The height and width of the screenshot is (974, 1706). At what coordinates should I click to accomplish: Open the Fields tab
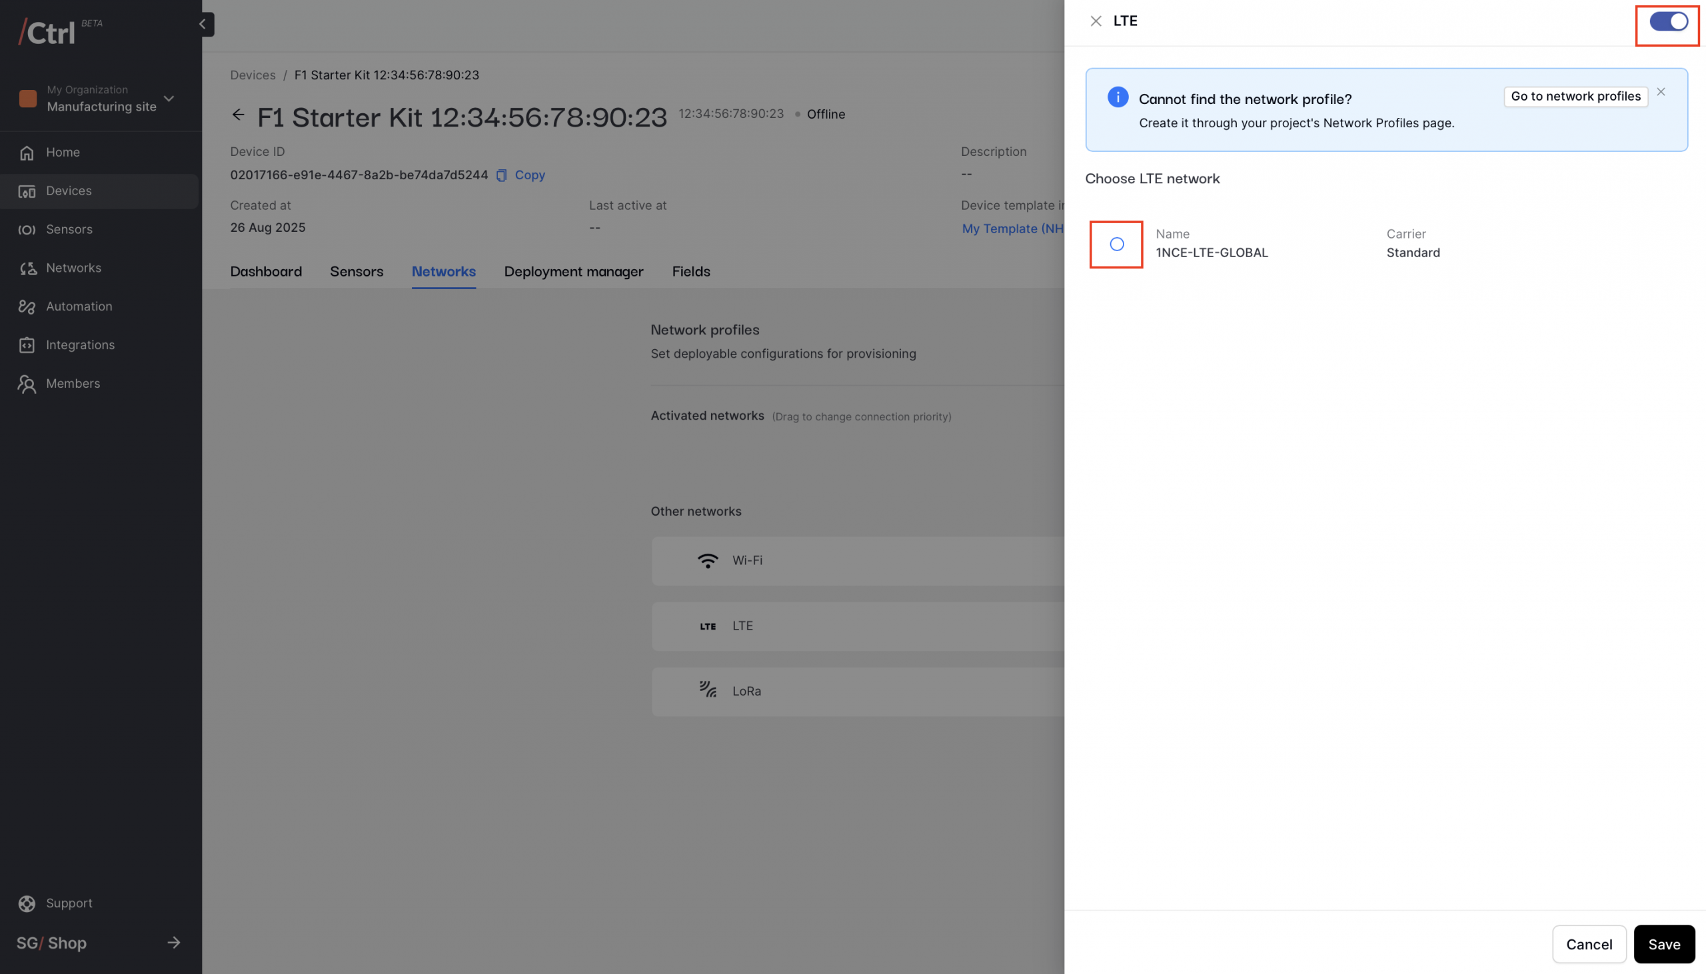(691, 272)
